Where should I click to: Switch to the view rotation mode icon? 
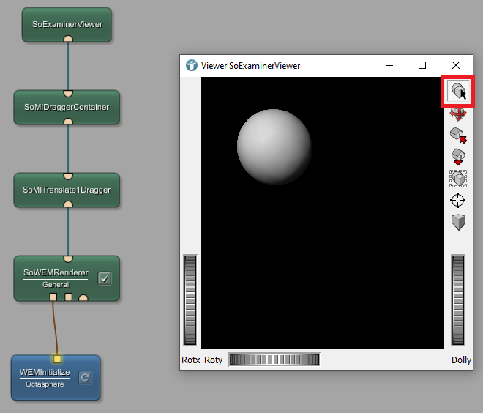point(458,114)
